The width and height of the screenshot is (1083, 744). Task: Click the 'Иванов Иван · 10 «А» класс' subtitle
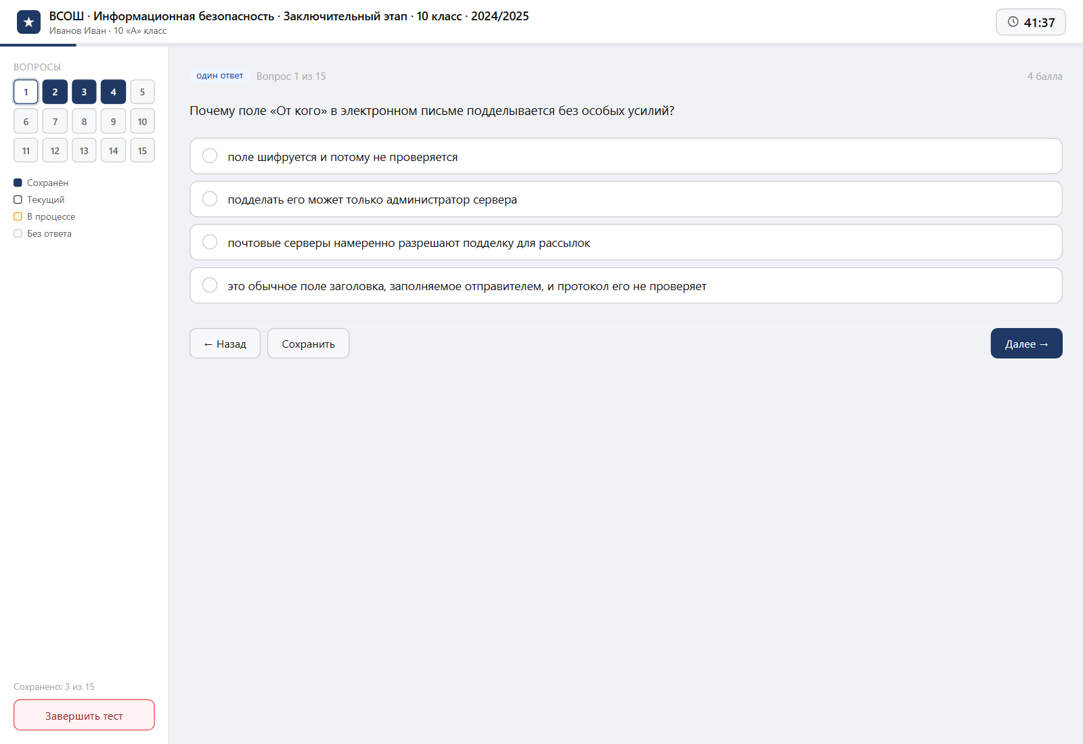pos(108,30)
